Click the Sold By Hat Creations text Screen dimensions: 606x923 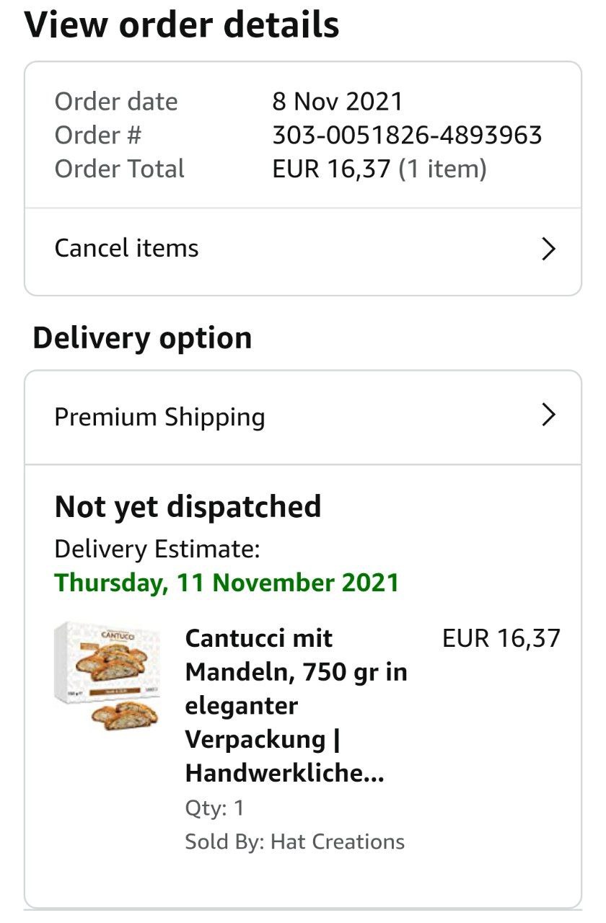click(294, 842)
